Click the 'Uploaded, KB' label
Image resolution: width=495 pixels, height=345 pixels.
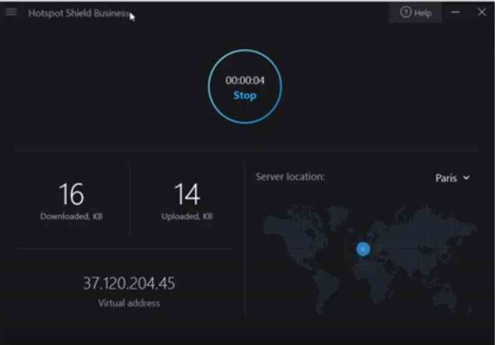(187, 216)
